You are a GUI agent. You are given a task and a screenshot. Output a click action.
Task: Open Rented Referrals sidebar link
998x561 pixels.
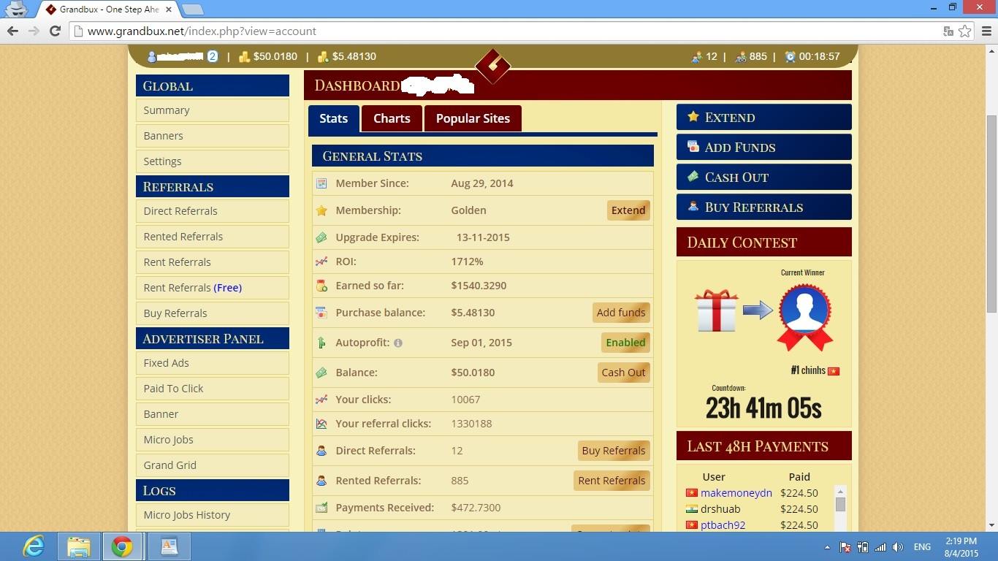[213, 237]
